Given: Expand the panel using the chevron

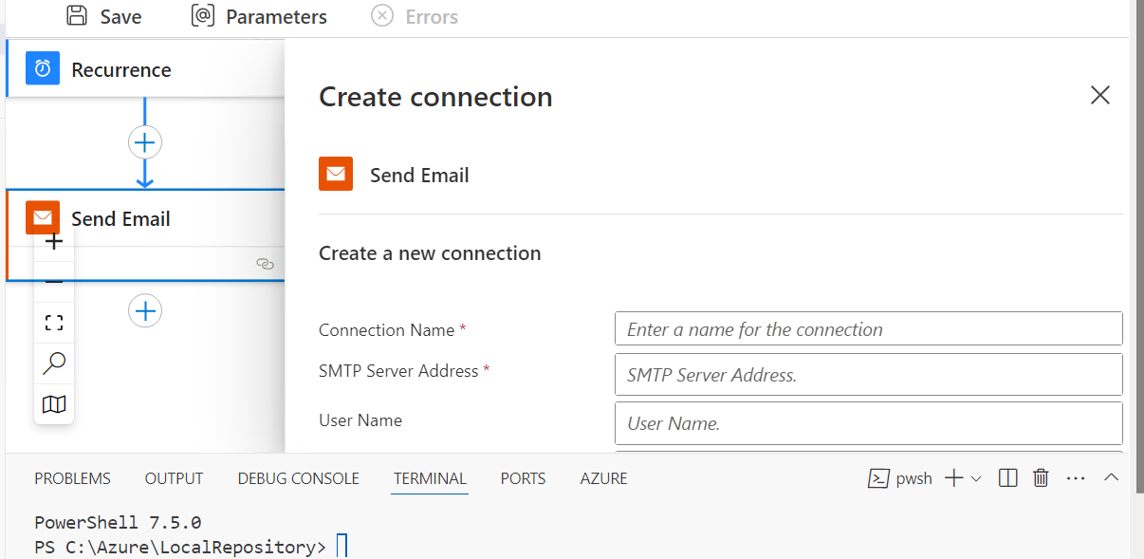Looking at the screenshot, I should [1112, 477].
